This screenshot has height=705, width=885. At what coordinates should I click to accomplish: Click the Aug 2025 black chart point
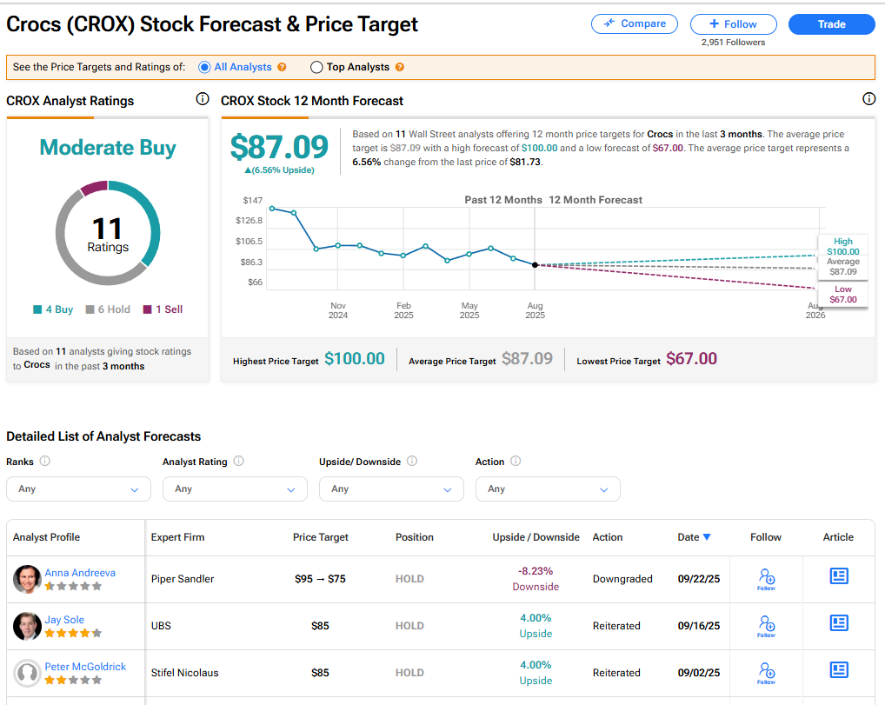coord(535,265)
